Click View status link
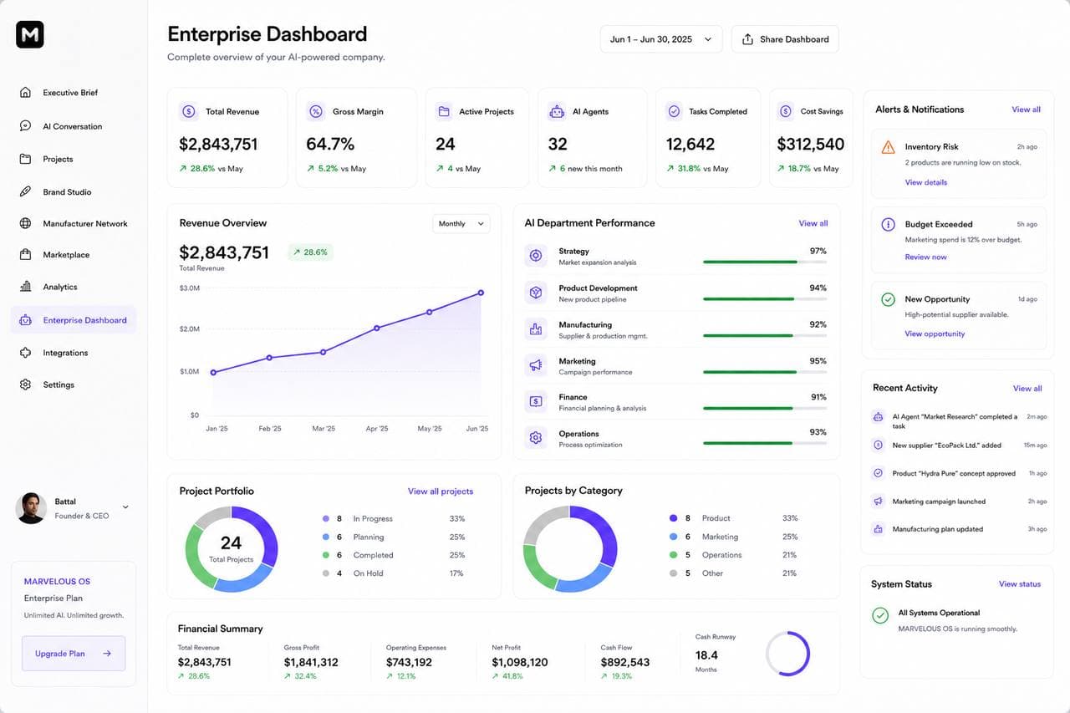The height and width of the screenshot is (713, 1070). click(x=1020, y=584)
